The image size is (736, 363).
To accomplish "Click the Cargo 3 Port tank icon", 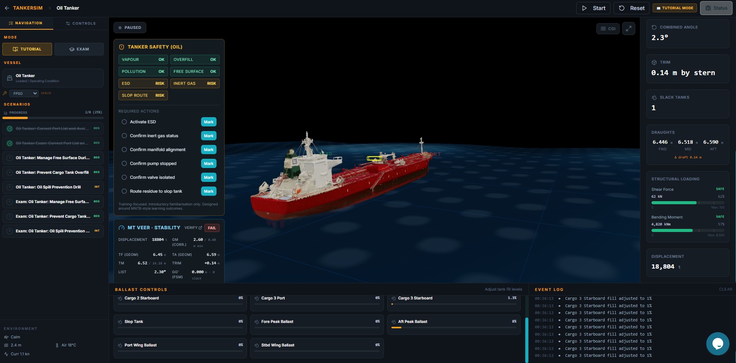I will (x=257, y=298).
